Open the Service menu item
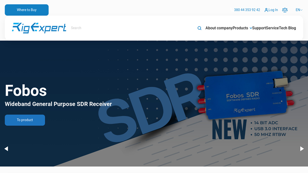The width and height of the screenshot is (308, 173). pos(272,28)
